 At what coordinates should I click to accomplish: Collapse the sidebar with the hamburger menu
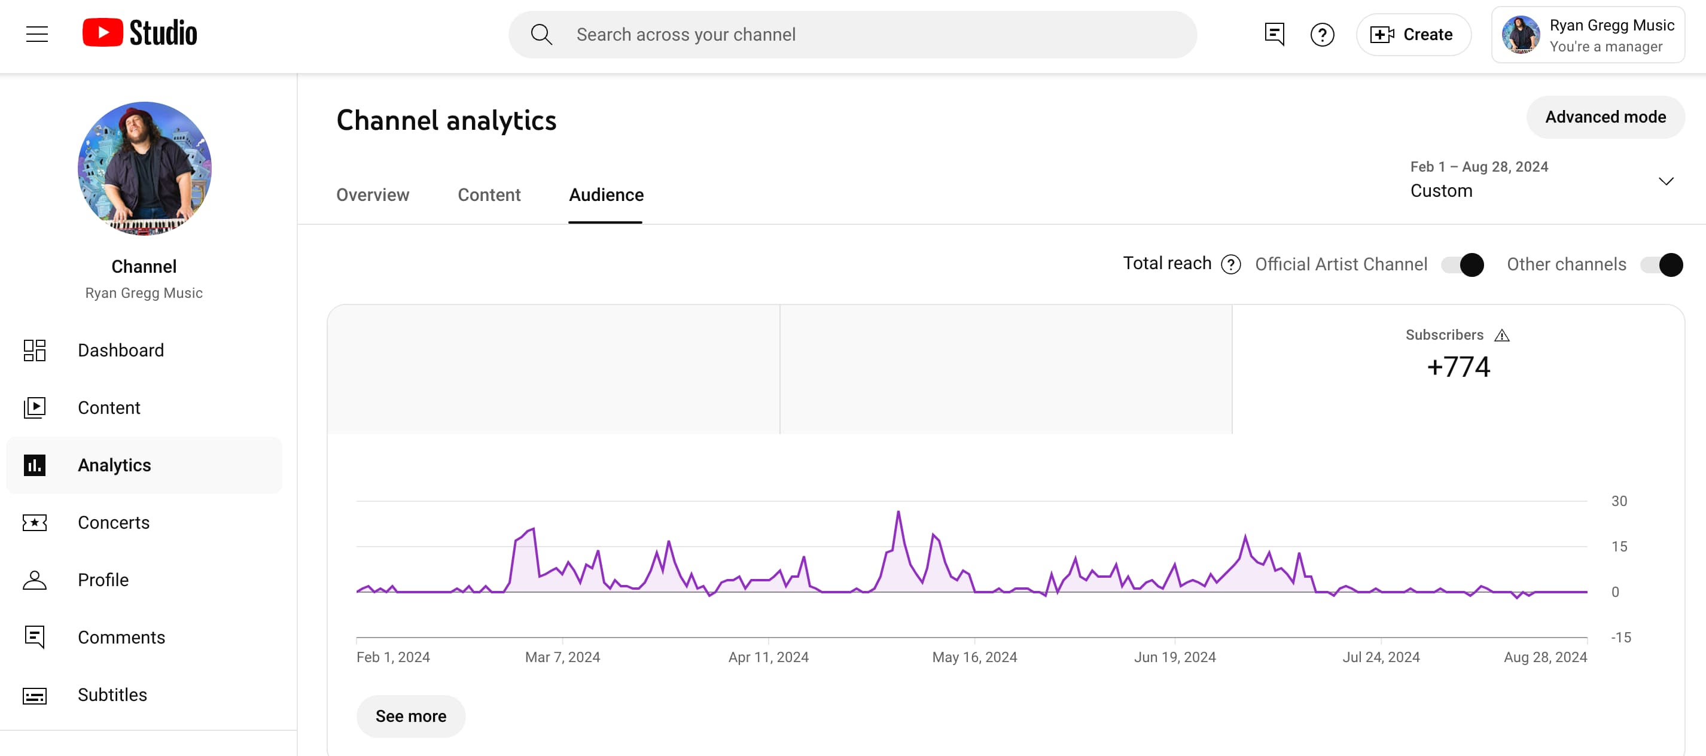(37, 33)
